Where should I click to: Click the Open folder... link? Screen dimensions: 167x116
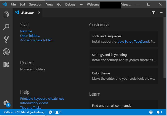click(30, 36)
